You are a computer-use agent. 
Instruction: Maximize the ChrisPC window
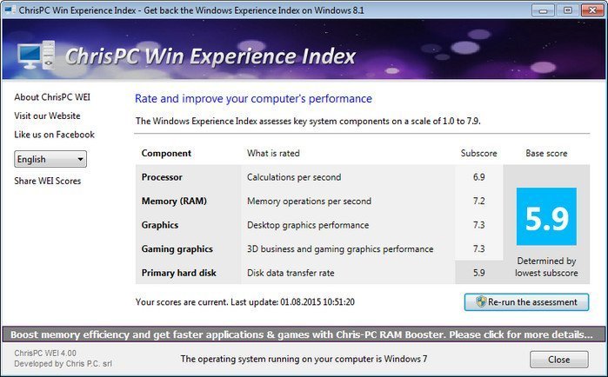566,10
